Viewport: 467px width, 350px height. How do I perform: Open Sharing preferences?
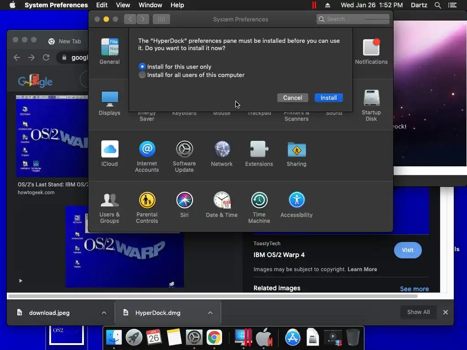(x=296, y=154)
